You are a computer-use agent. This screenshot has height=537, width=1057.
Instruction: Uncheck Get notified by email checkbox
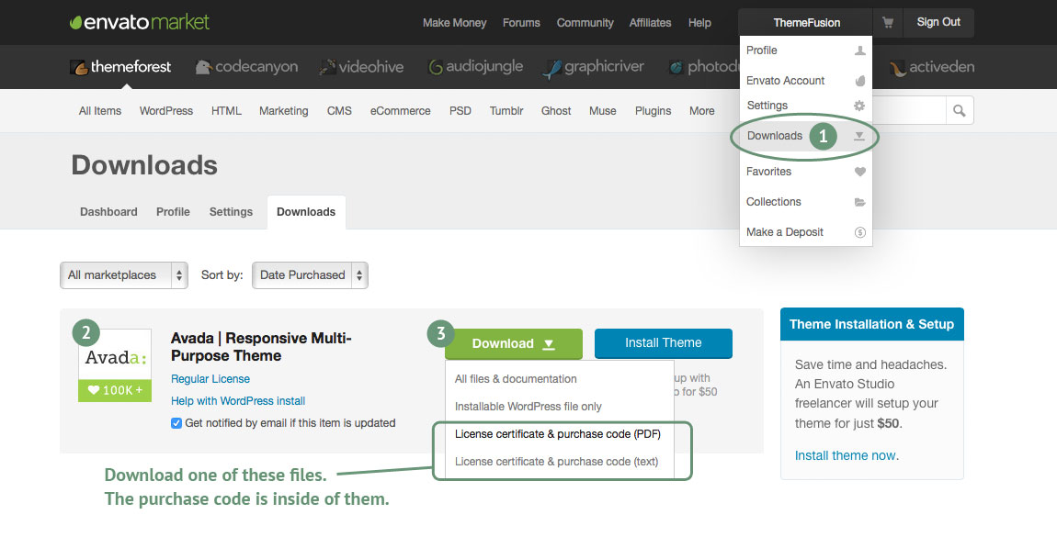[176, 423]
